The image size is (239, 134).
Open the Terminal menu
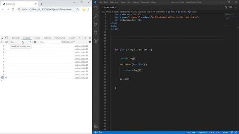pos(145,2)
